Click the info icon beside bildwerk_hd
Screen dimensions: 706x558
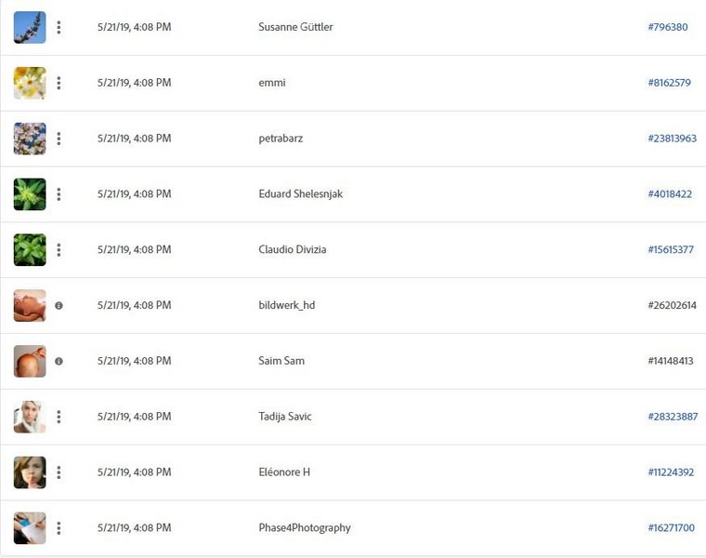(59, 306)
